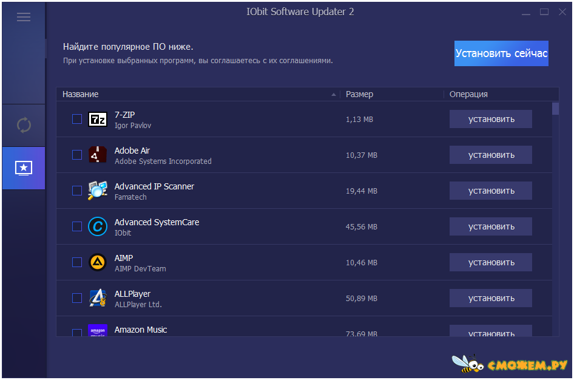574x380 pixels.
Task: Click the 7-ZIP application icon
Action: click(x=98, y=120)
